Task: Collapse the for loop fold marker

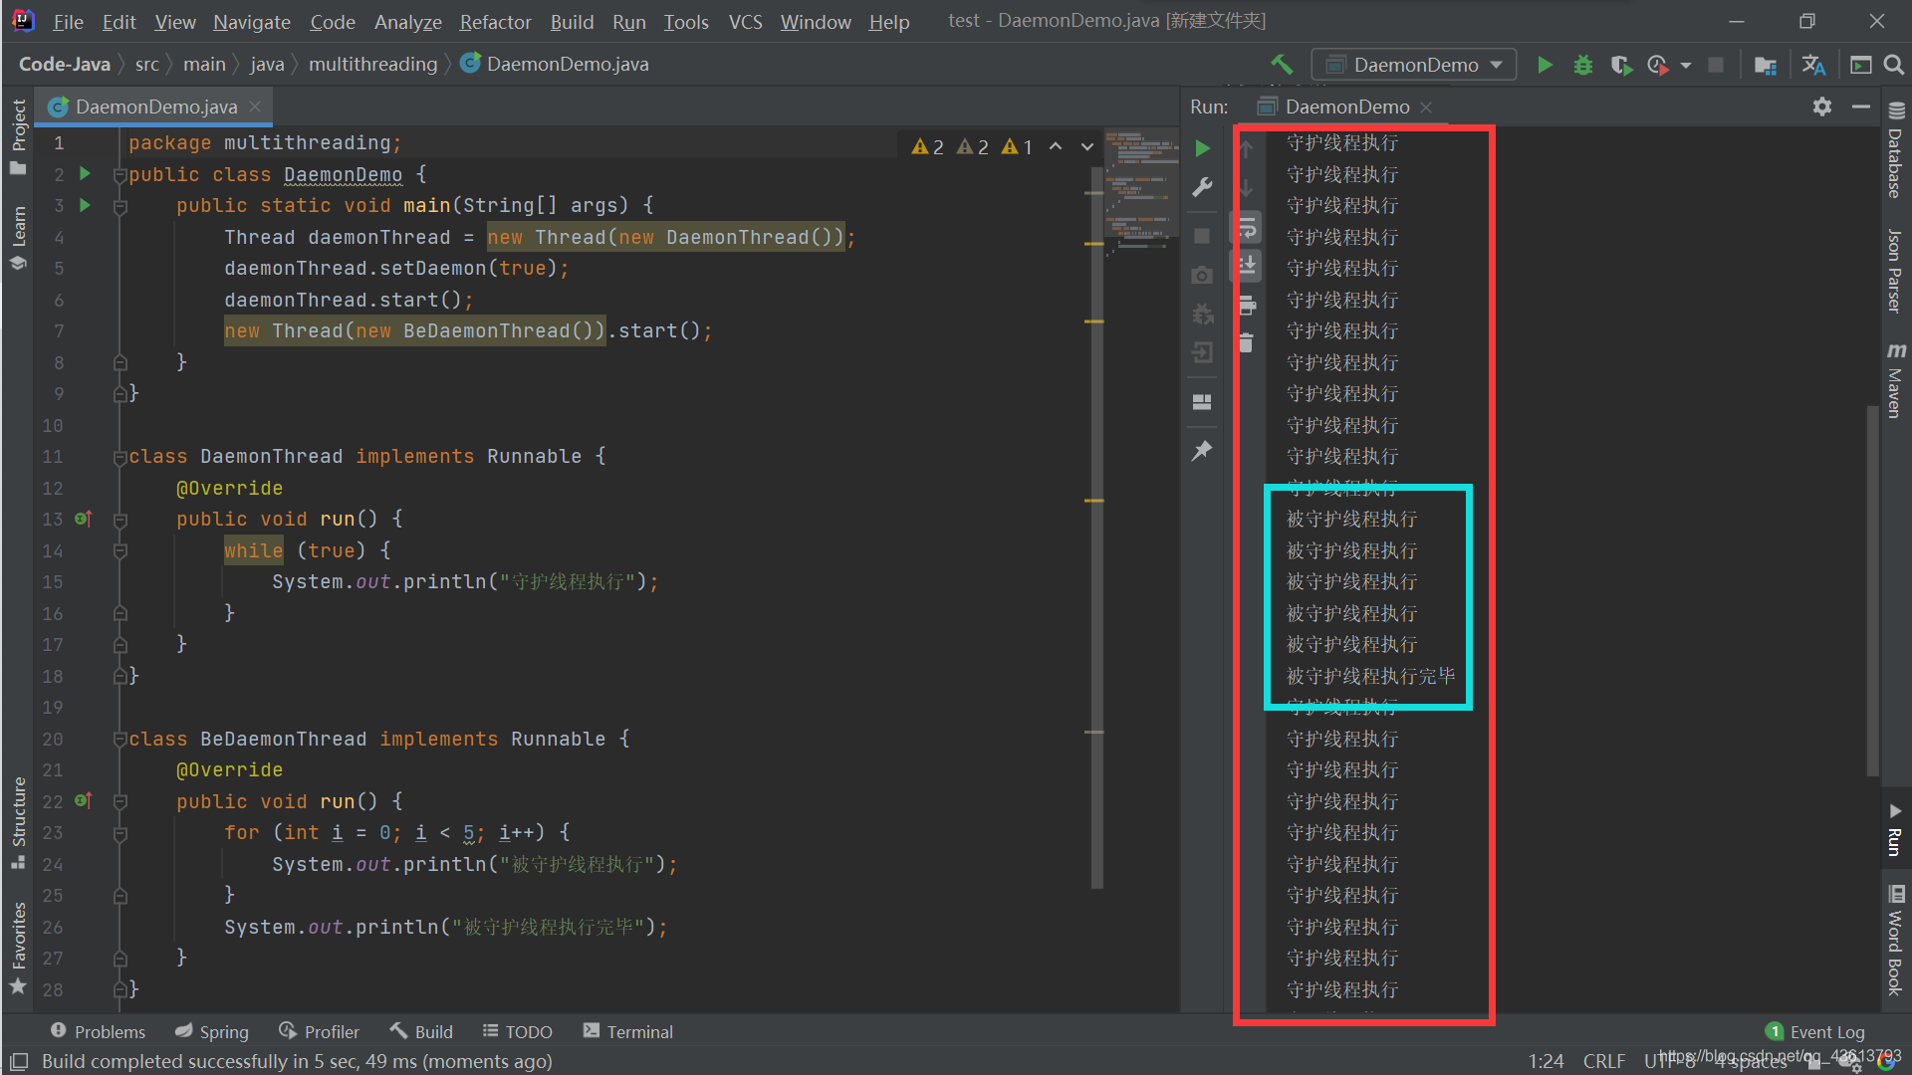Action: coord(119,833)
